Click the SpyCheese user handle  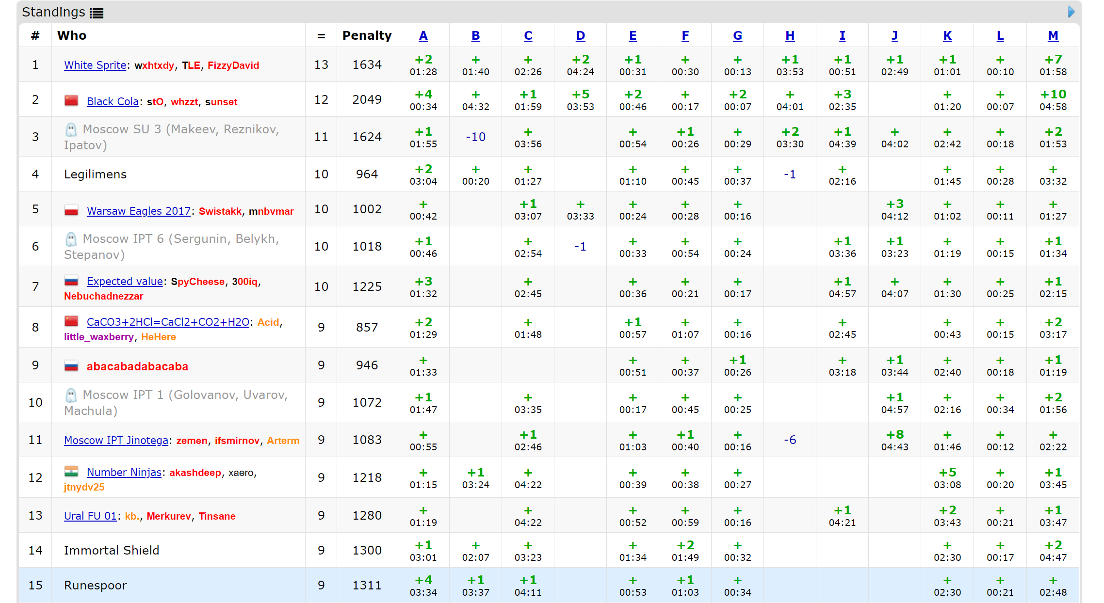click(198, 282)
